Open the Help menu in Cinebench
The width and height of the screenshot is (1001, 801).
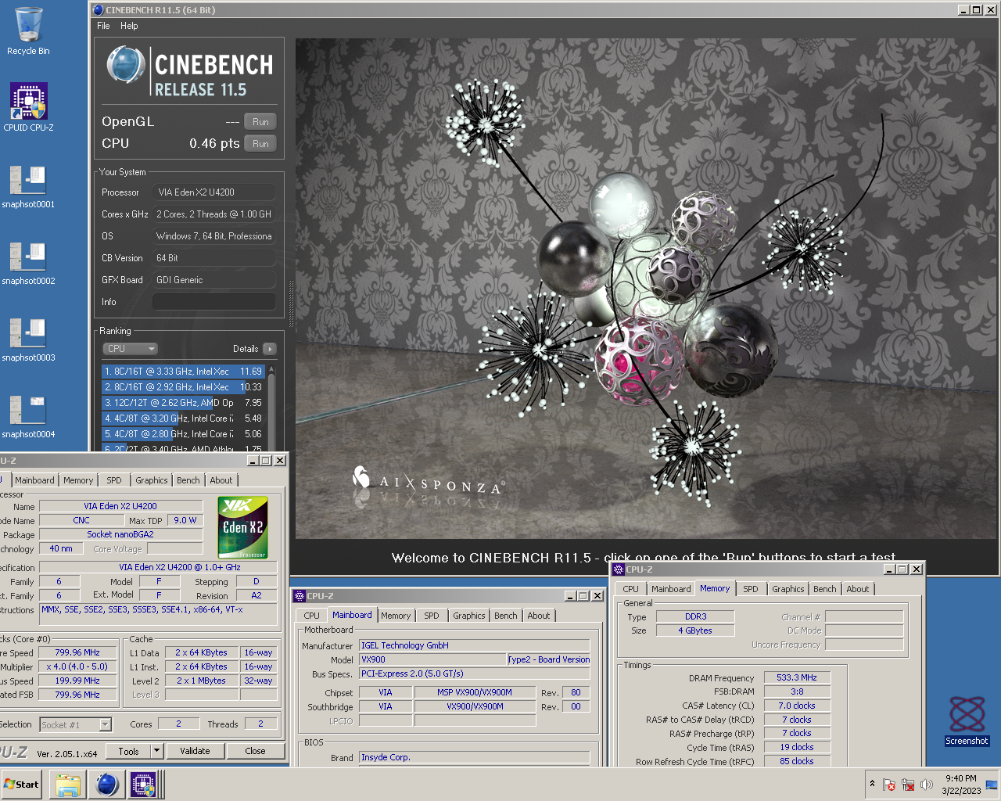pos(129,26)
